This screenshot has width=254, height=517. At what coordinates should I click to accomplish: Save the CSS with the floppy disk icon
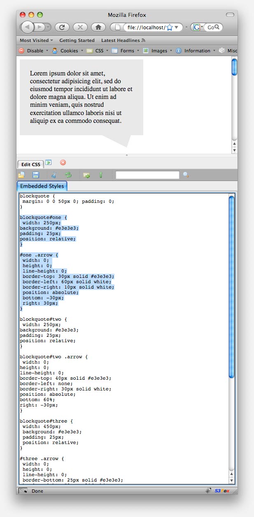[36, 175]
